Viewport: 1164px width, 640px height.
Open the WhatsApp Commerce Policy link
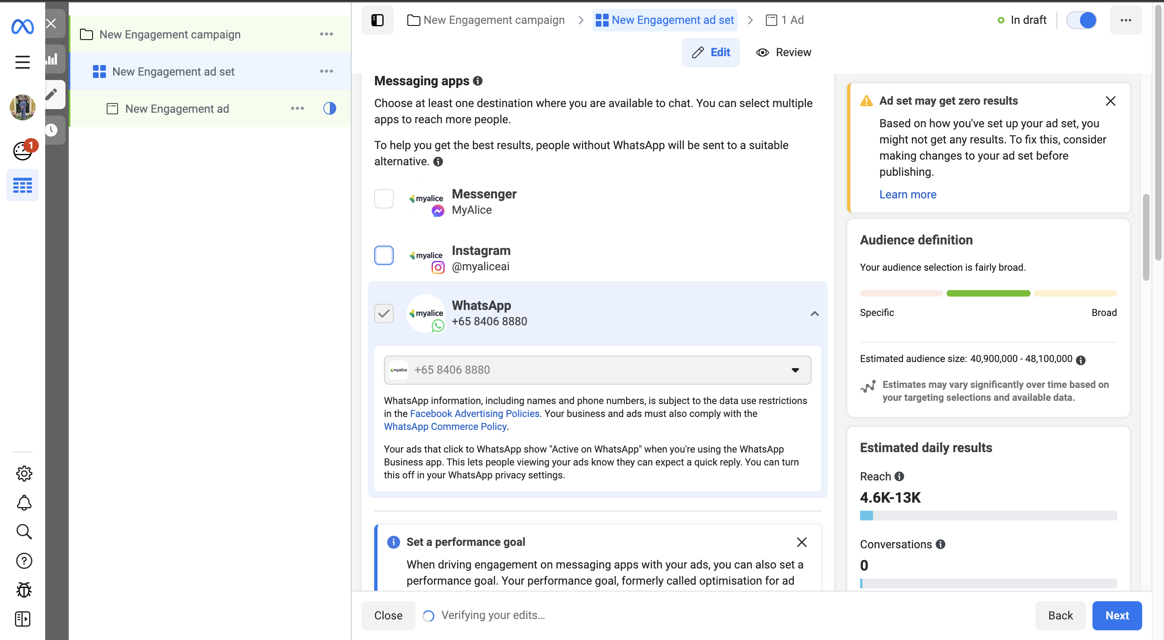point(445,426)
